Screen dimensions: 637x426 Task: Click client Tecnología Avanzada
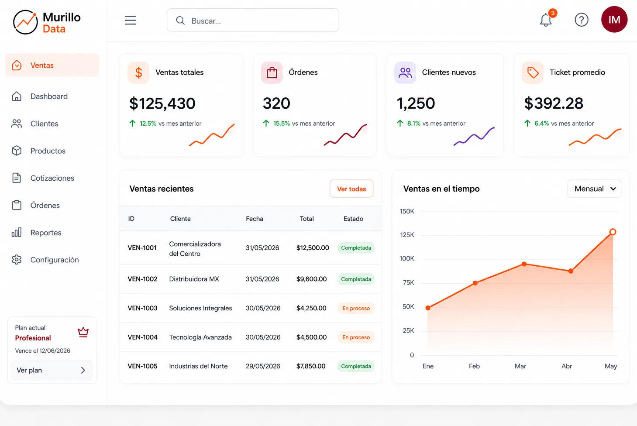pos(200,337)
